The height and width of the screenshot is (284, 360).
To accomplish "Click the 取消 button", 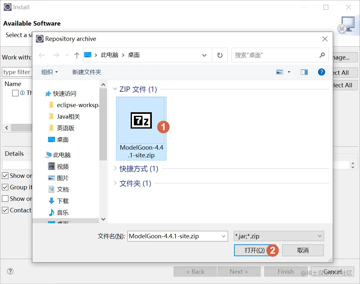I will click(303, 250).
